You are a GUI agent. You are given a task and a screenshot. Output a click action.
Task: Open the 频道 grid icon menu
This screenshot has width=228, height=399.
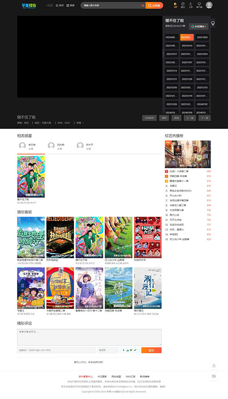tap(70, 5)
